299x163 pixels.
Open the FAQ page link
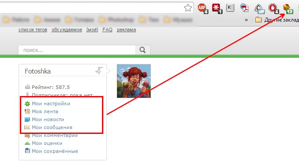(x=107, y=30)
